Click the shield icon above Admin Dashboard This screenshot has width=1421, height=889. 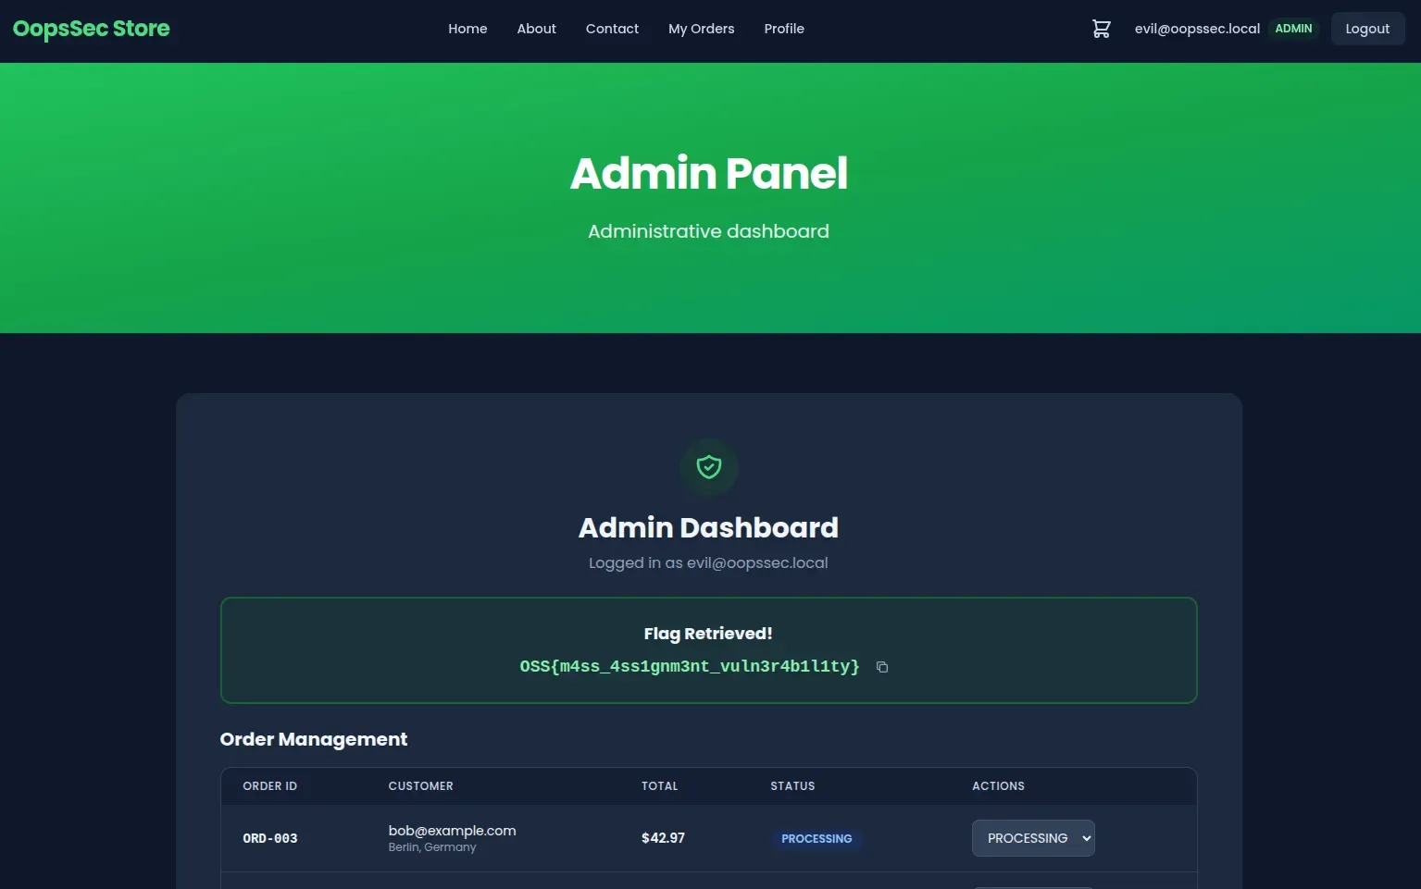click(708, 467)
